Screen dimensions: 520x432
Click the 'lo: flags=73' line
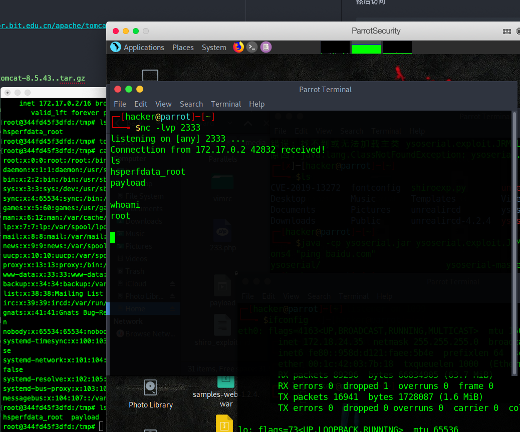[348, 428]
